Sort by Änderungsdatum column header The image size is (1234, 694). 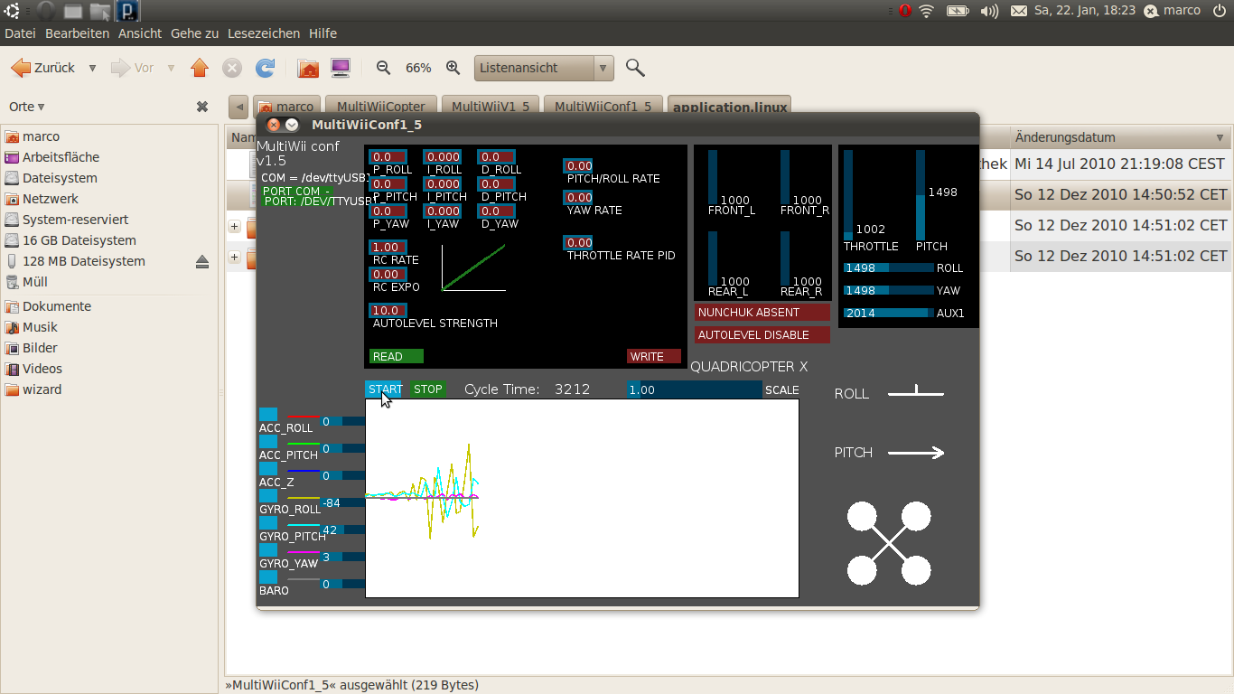(x=1120, y=137)
